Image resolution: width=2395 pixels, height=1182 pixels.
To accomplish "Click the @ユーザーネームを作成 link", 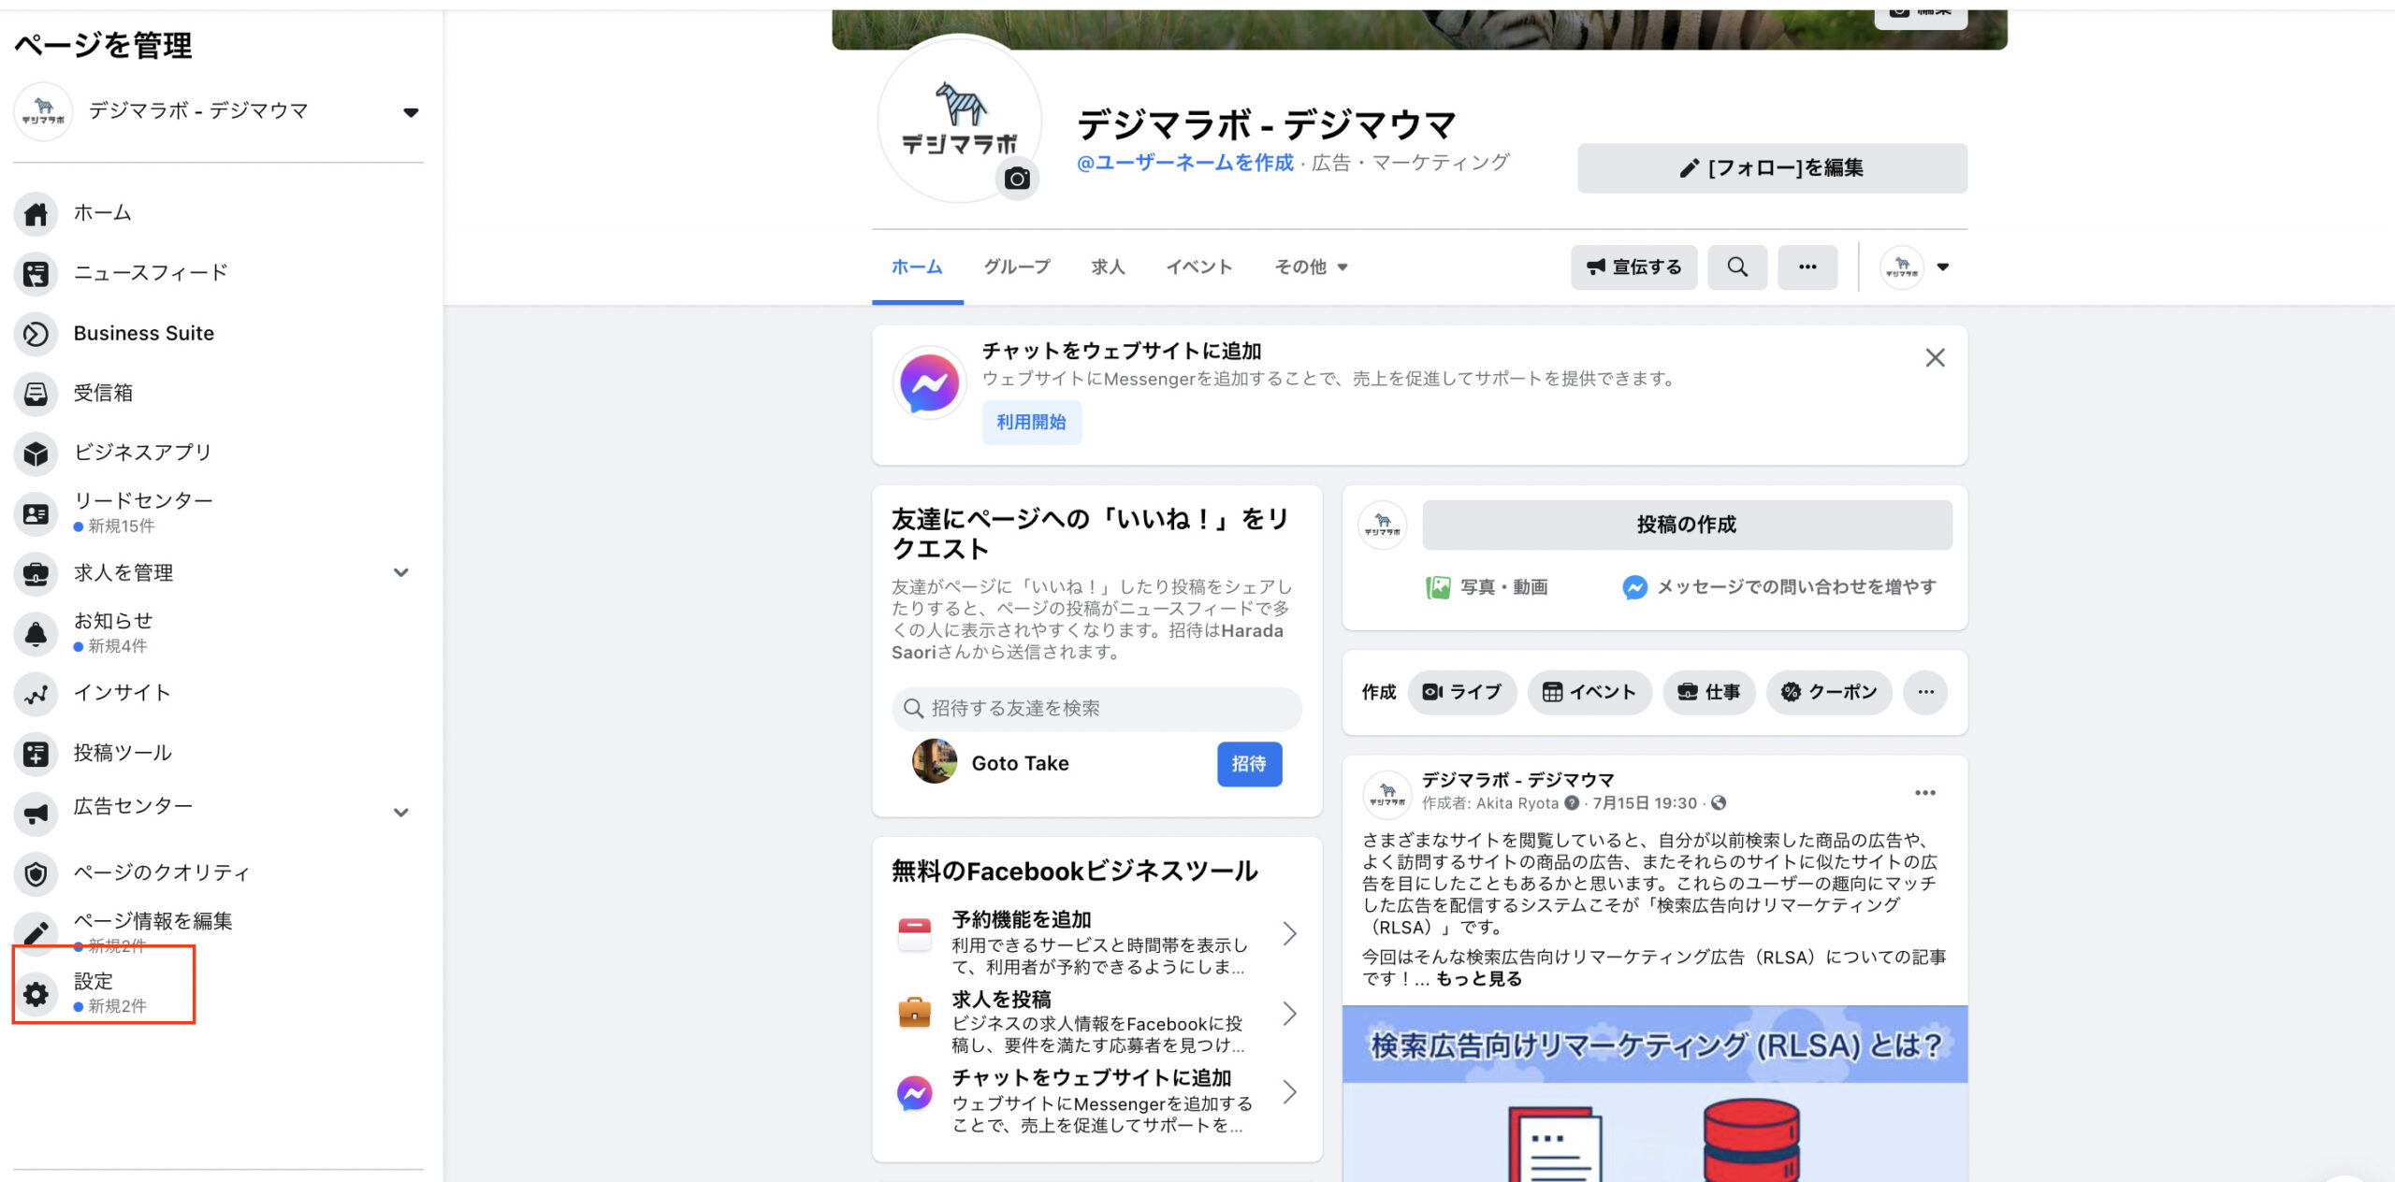I will point(1184,163).
